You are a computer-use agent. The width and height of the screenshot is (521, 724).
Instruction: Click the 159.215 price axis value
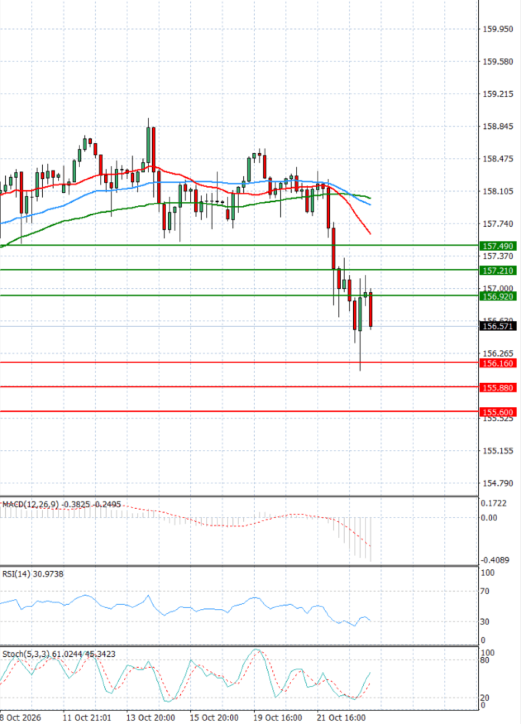pyautogui.click(x=498, y=94)
